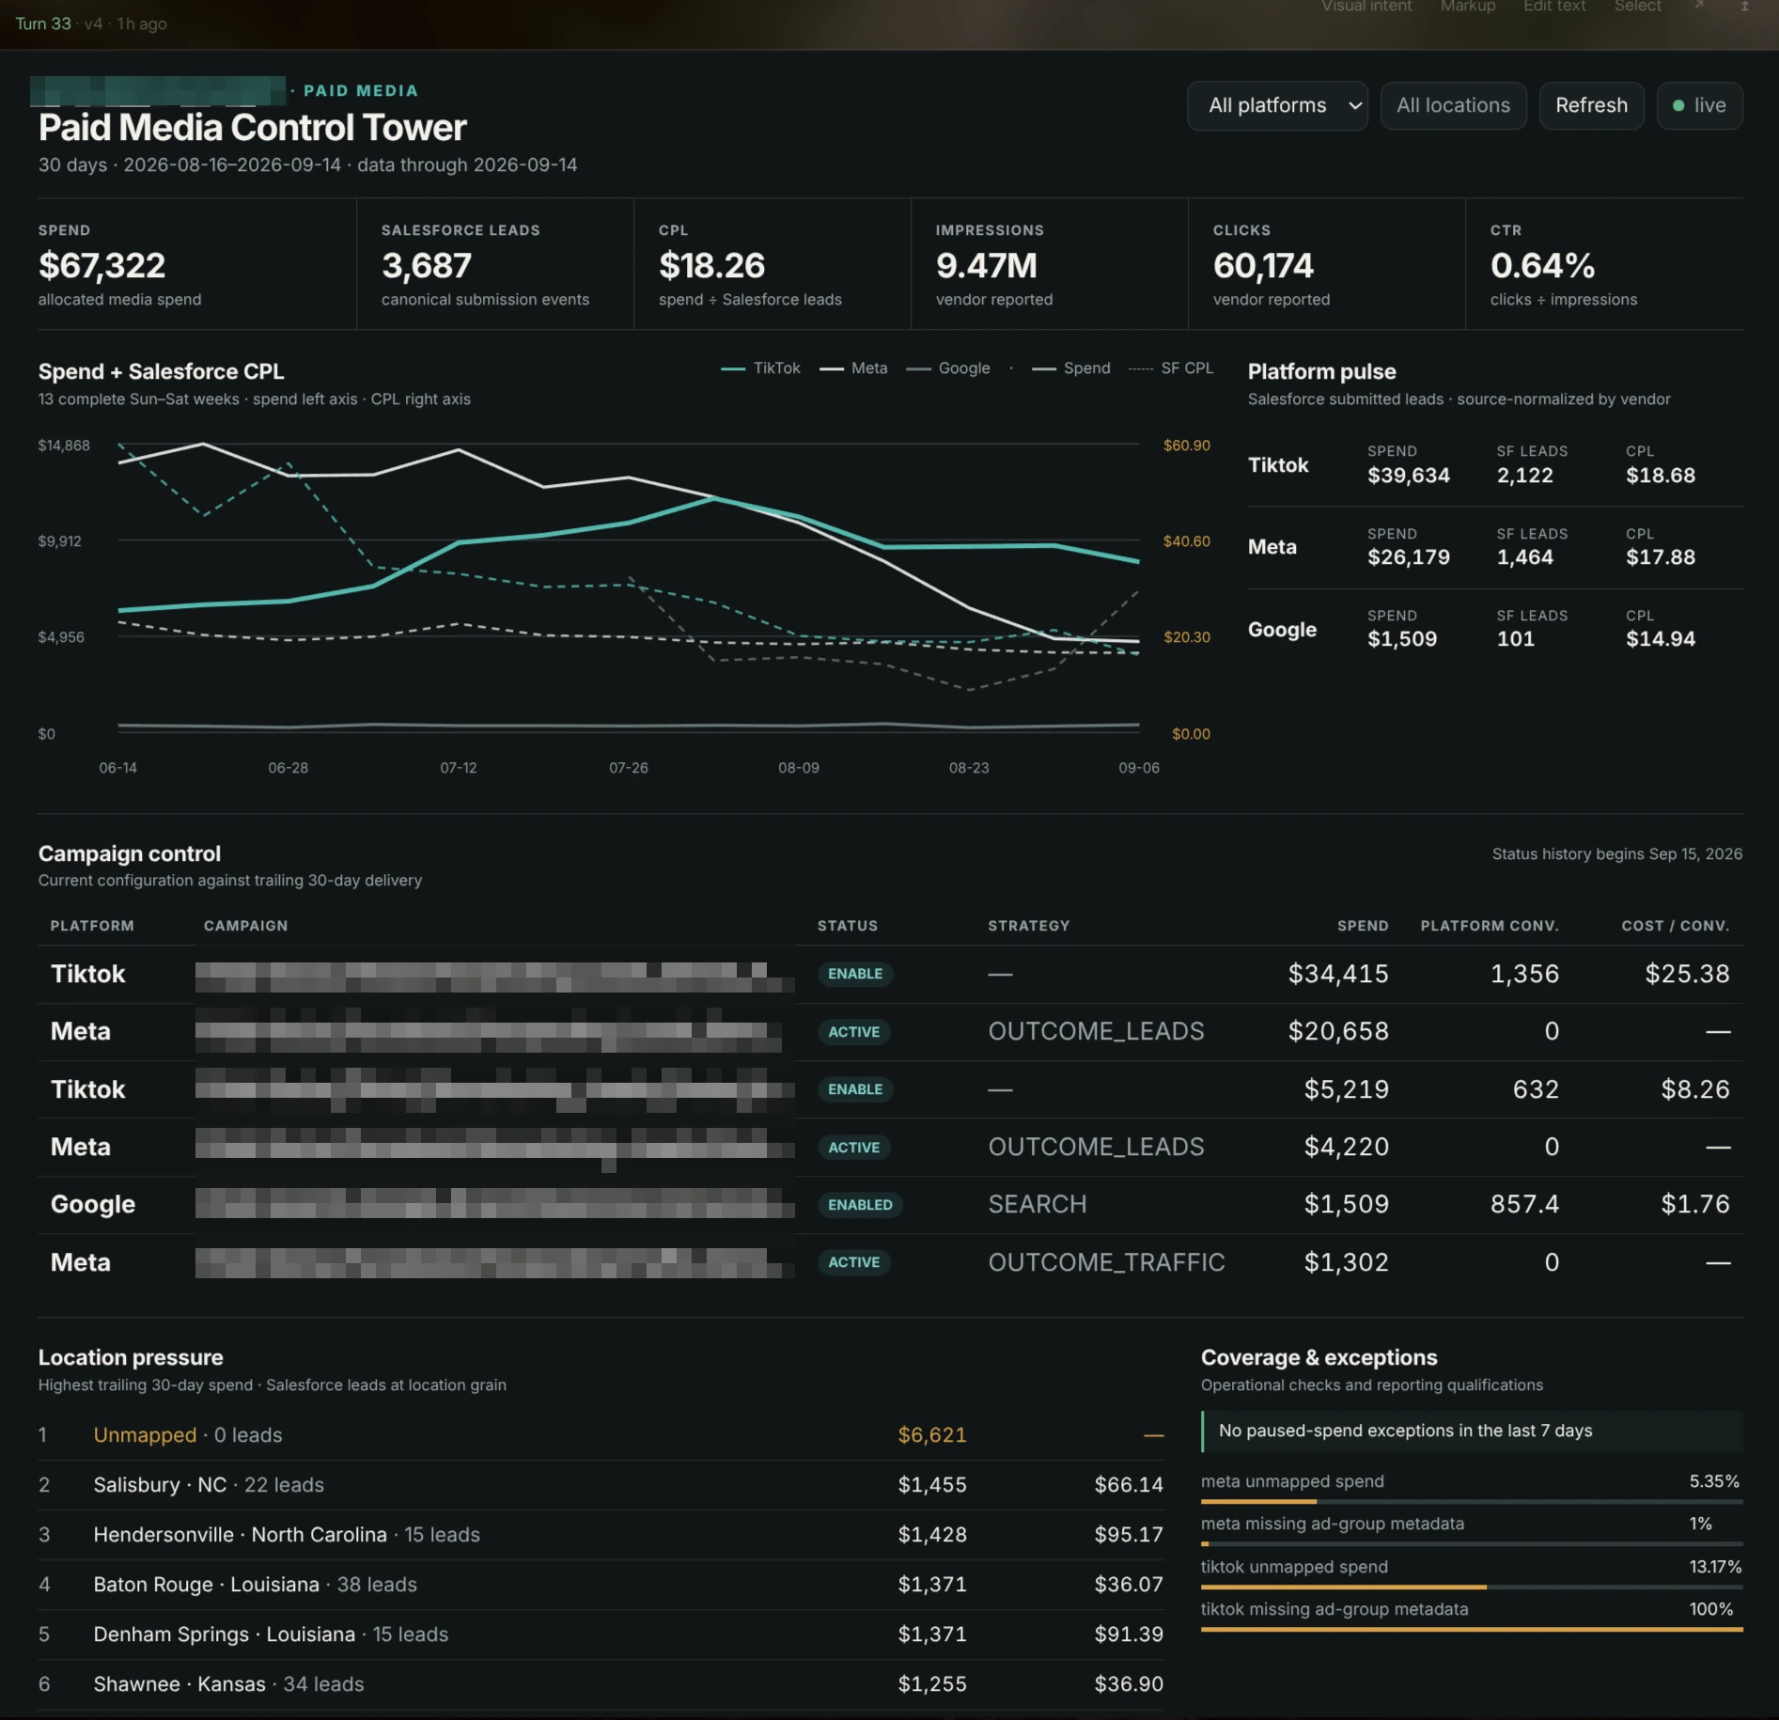Viewport: 1779px width, 1720px height.
Task: Click the Turn 33 version label
Action: pyautogui.click(x=43, y=23)
